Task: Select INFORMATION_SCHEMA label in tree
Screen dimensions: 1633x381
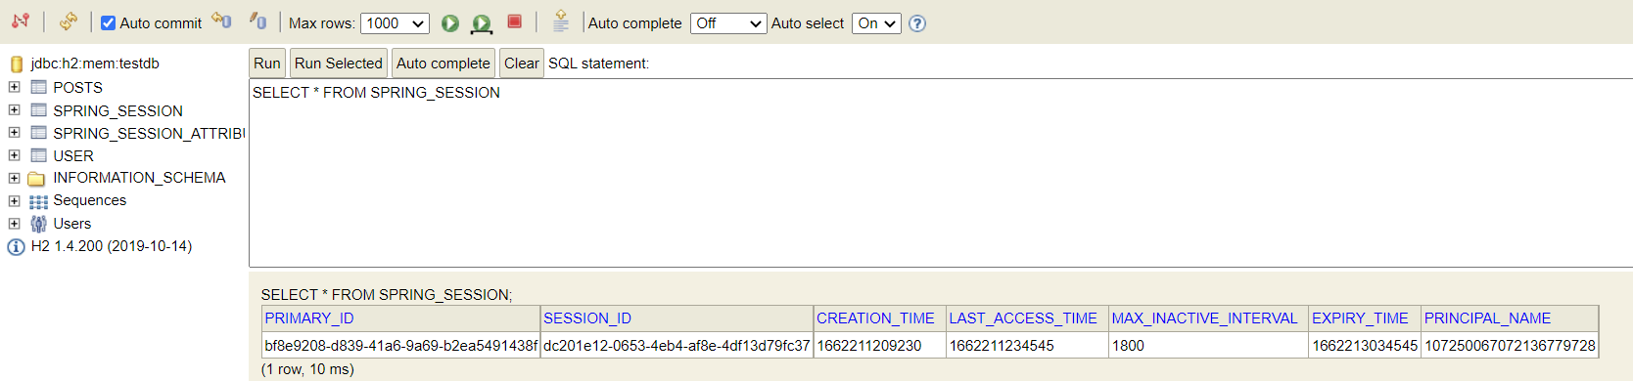Action: tap(139, 178)
